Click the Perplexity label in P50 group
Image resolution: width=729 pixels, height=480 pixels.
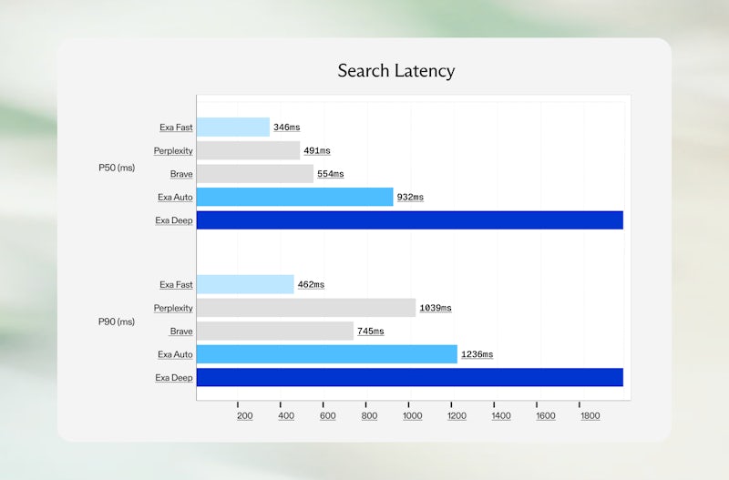click(x=173, y=150)
